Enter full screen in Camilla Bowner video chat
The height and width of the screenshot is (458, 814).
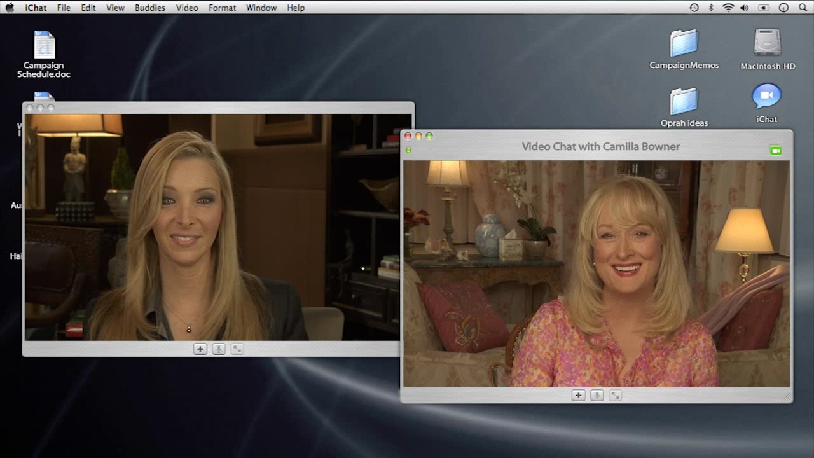click(x=615, y=395)
